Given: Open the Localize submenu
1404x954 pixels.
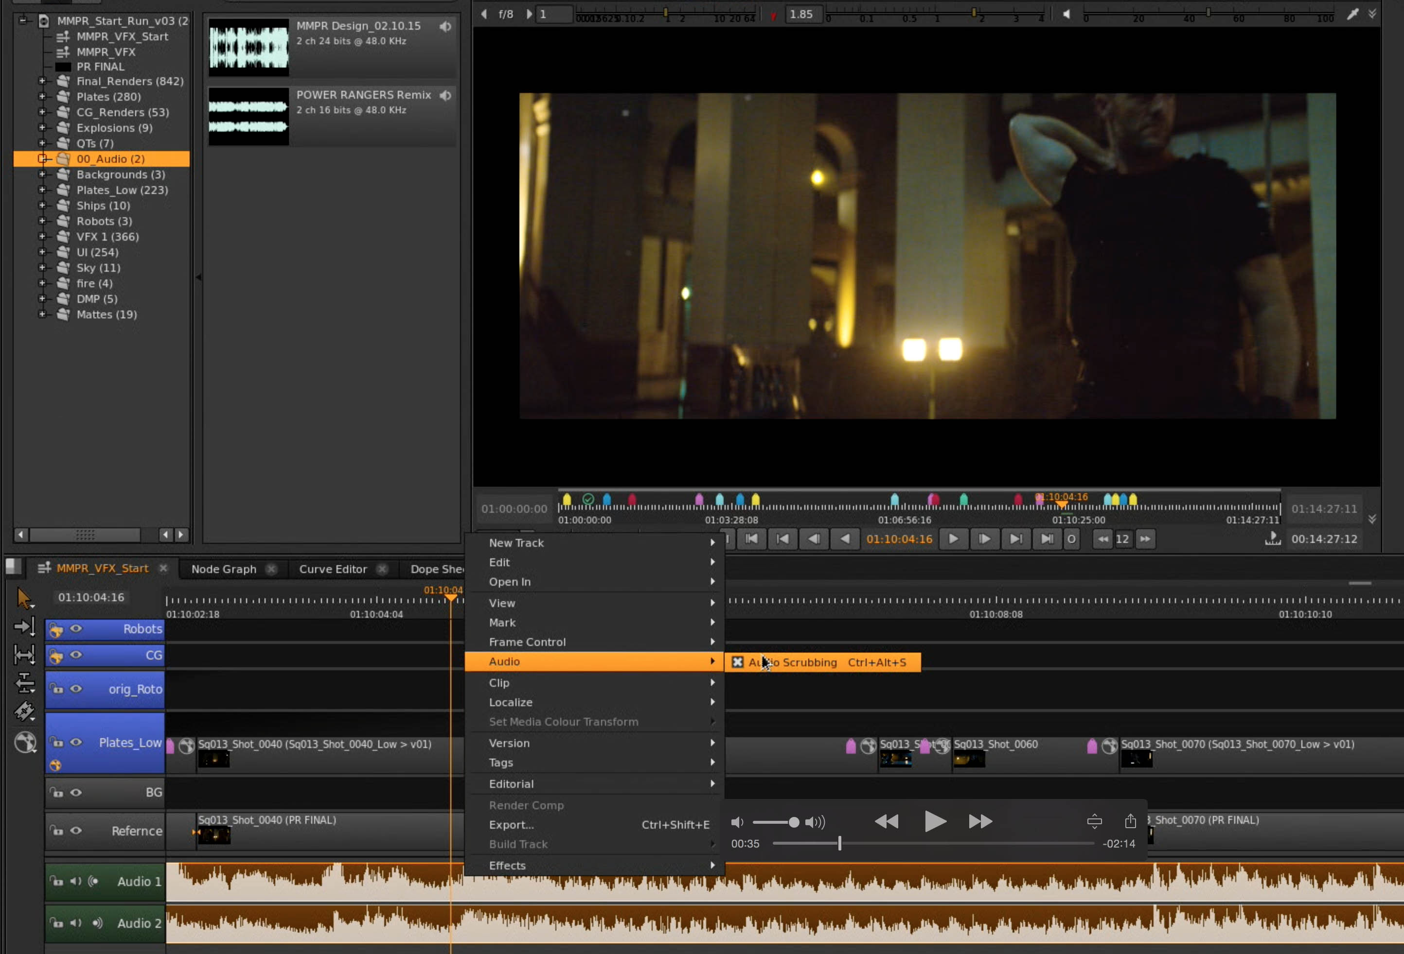Looking at the screenshot, I should 594,702.
